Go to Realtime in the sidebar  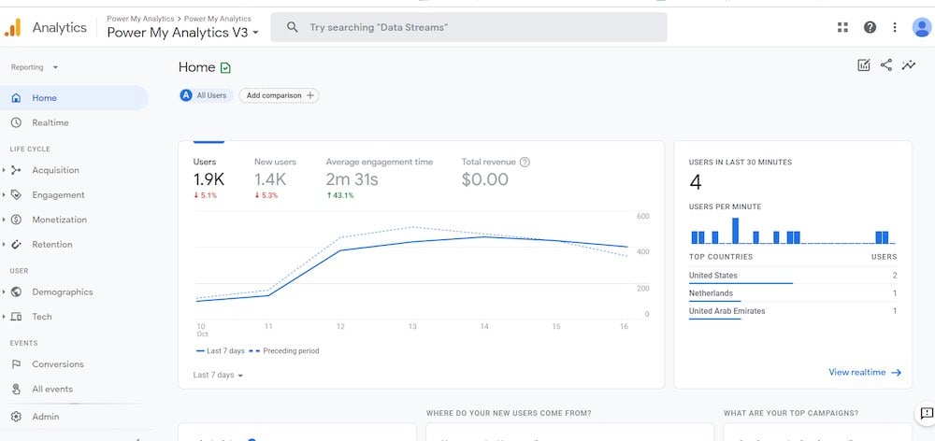[x=50, y=122]
